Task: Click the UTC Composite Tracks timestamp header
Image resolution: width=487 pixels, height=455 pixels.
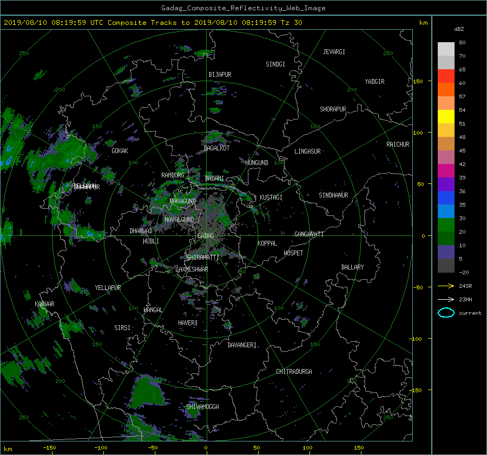Action: click(x=153, y=23)
